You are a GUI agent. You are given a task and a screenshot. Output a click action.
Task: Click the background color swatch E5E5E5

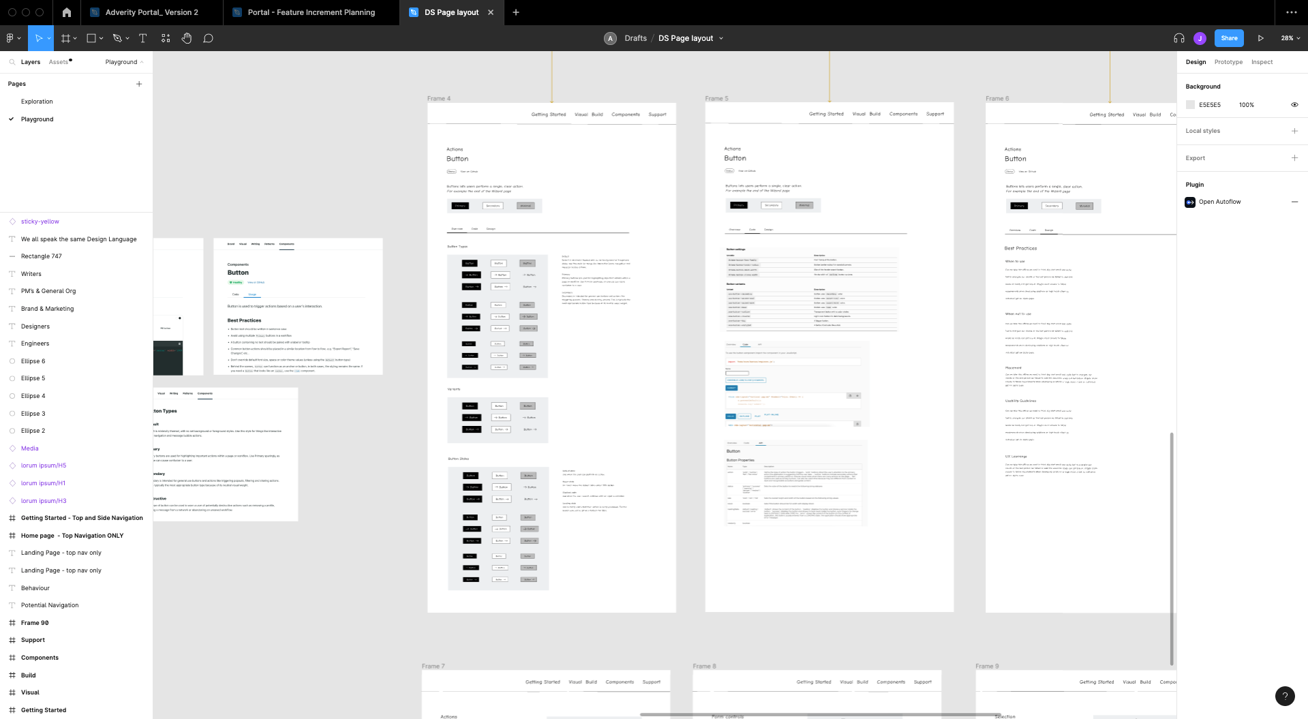pos(1190,105)
